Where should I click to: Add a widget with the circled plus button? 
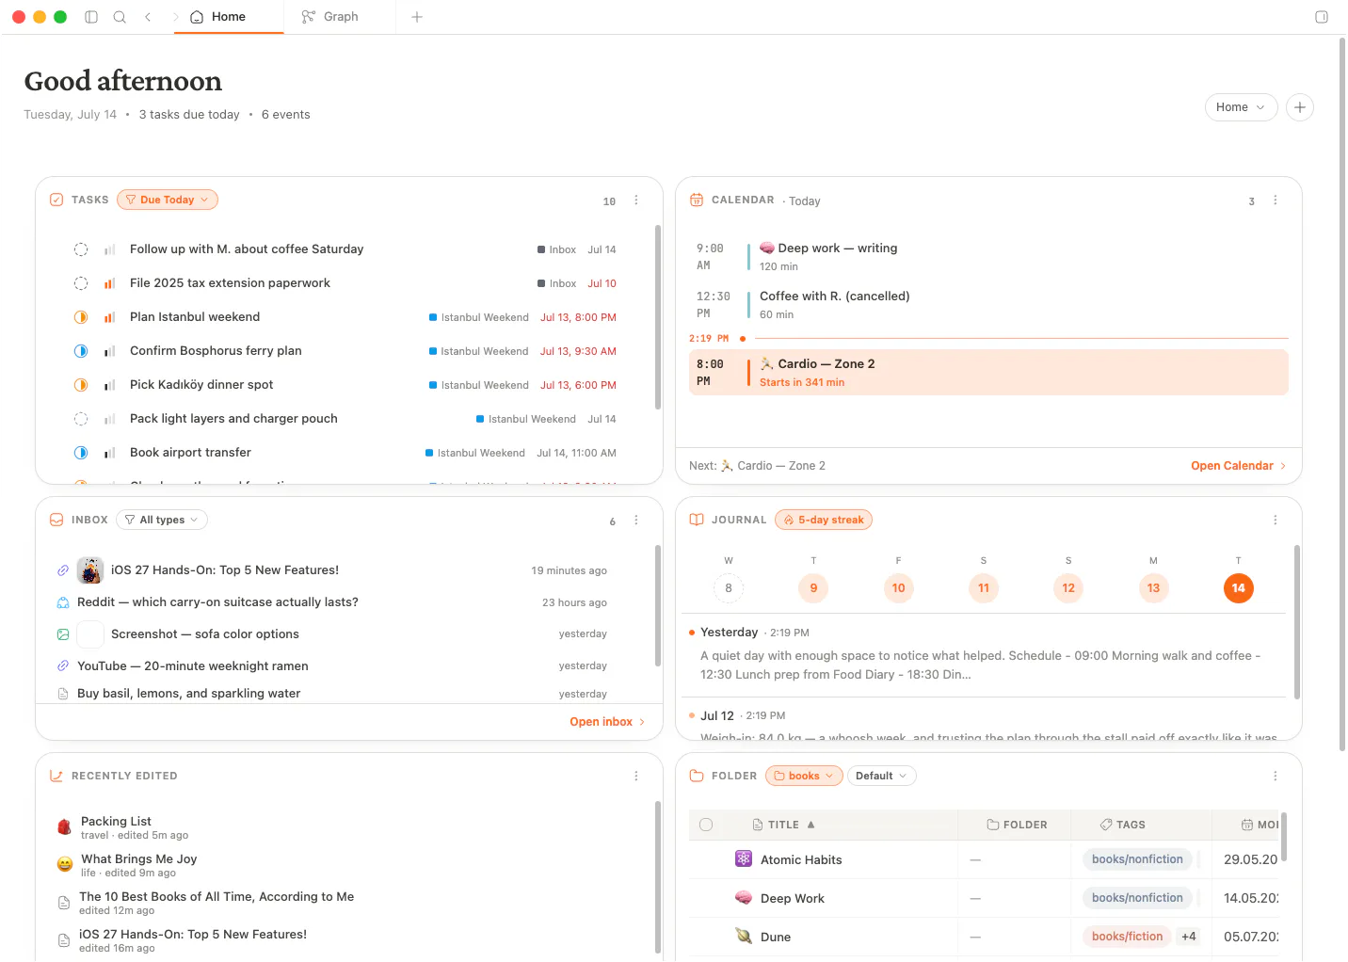click(1300, 107)
